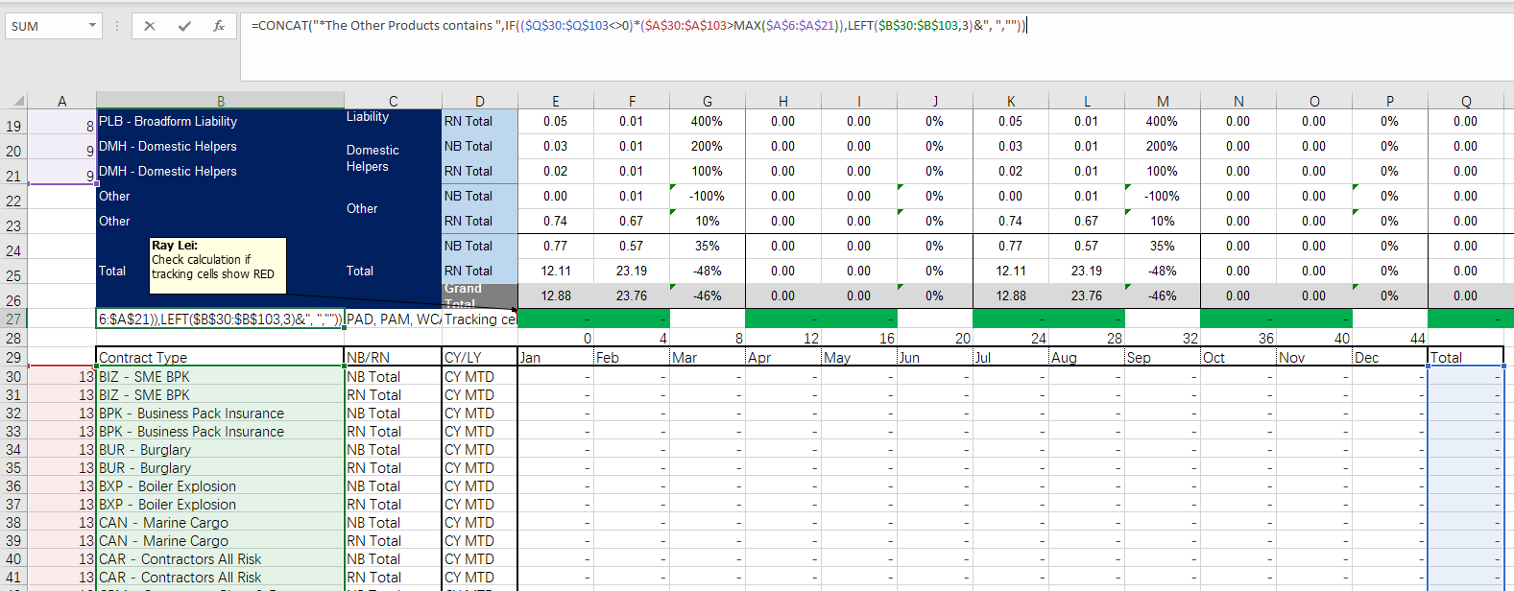The image size is (1514, 591).
Task: Cancel the formula entry with X icon
Action: [150, 26]
